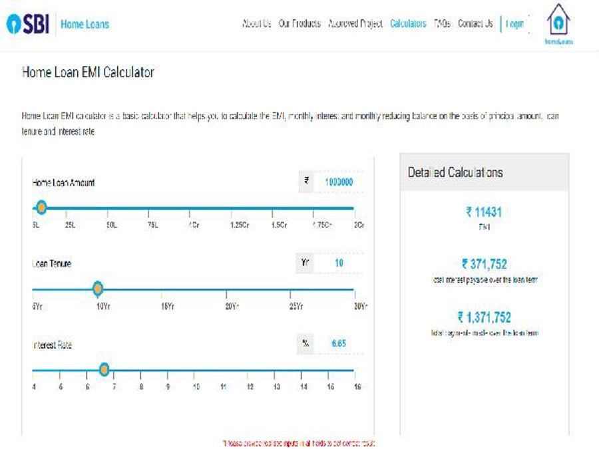Click the total payment value ₹ 1,371,752
599x449 pixels.
coord(484,317)
